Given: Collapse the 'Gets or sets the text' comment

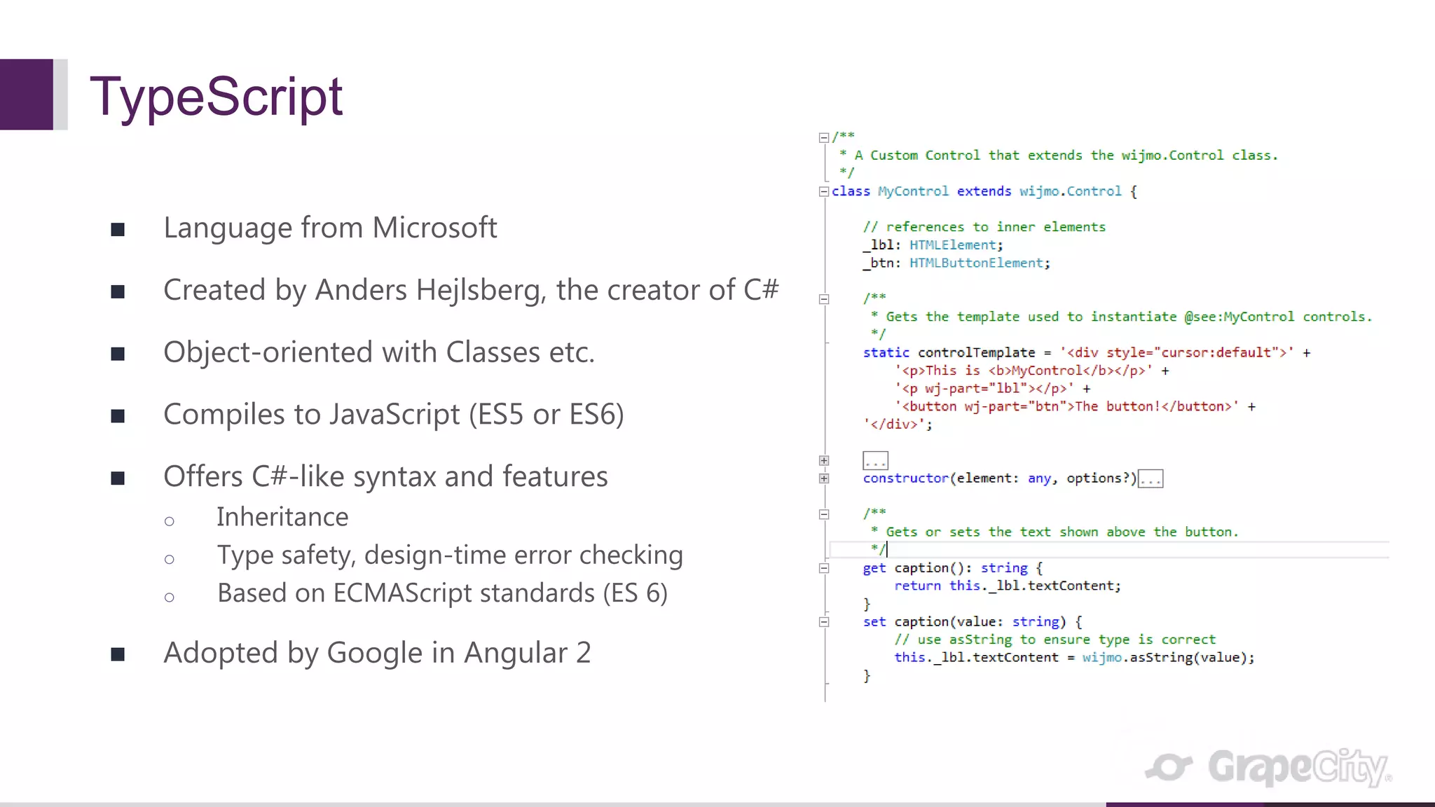Looking at the screenshot, I should pos(824,514).
